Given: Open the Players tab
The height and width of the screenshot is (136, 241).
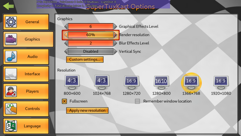Looking at the screenshot, I should coord(26,91).
